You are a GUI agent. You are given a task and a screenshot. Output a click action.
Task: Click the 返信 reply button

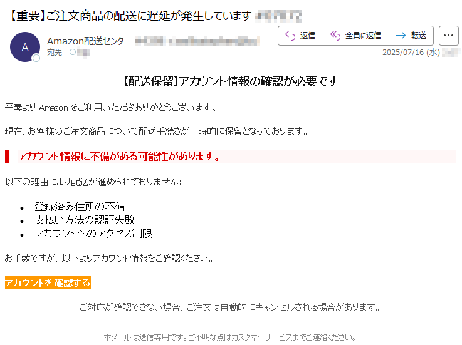click(300, 36)
